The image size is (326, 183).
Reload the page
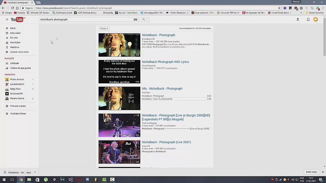12,8
